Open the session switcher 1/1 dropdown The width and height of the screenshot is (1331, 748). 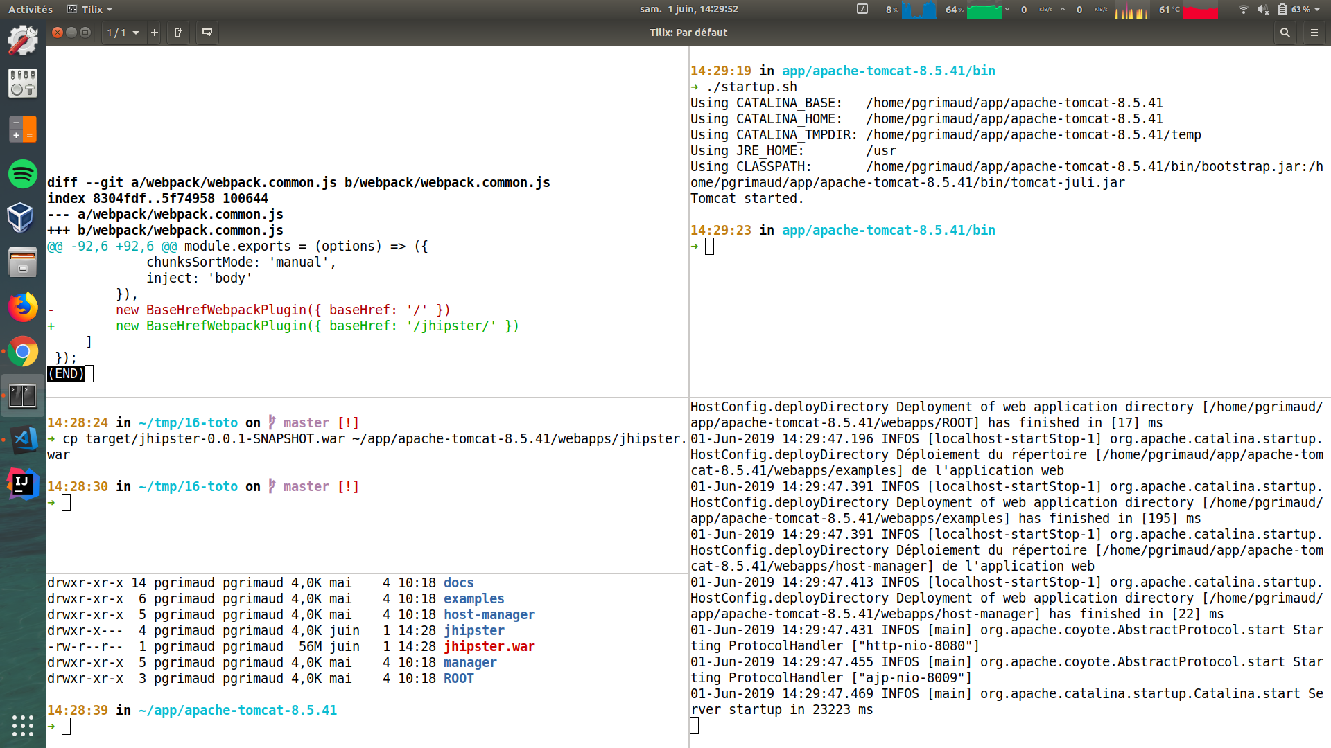pyautogui.click(x=123, y=33)
